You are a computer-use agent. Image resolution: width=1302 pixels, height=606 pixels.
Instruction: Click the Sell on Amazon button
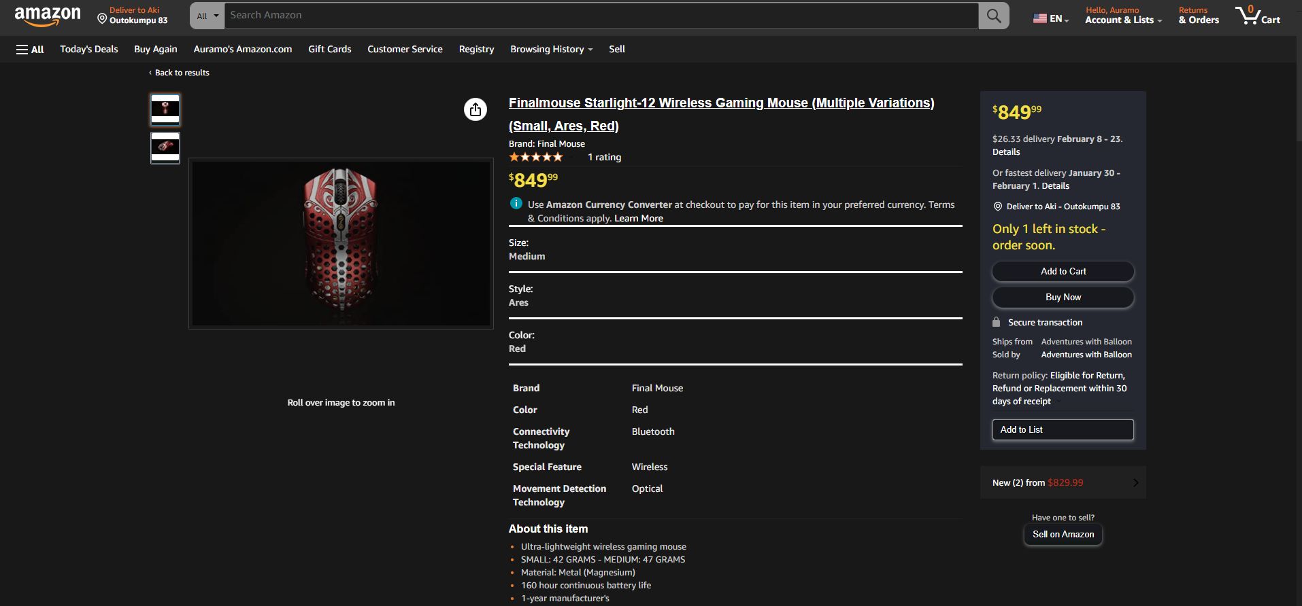pos(1063,534)
